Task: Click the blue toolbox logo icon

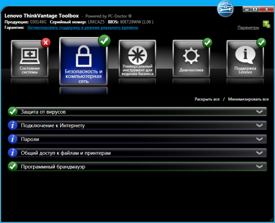Action: (x=225, y=8)
